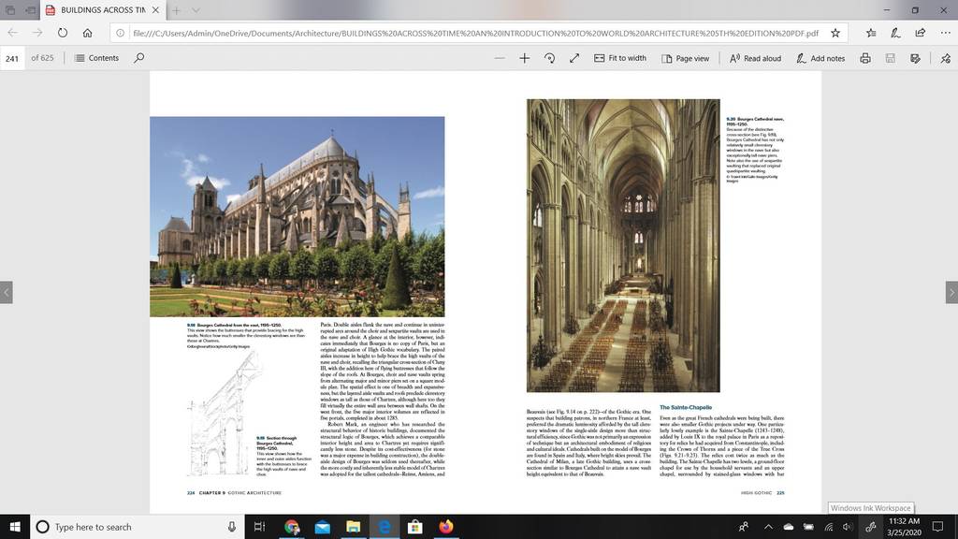Print the PDF document
958x539 pixels.
click(865, 58)
